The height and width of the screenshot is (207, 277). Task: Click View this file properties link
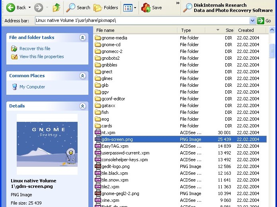[41, 57]
